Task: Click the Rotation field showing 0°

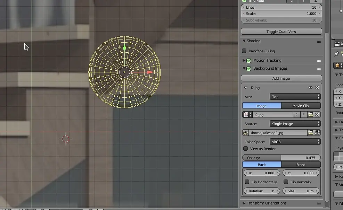Action: click(x=262, y=191)
